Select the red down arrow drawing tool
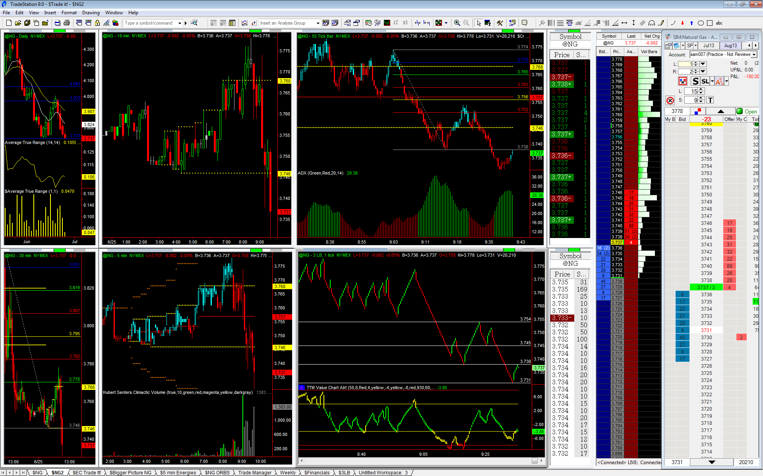This screenshot has height=476, width=763. [x=682, y=23]
